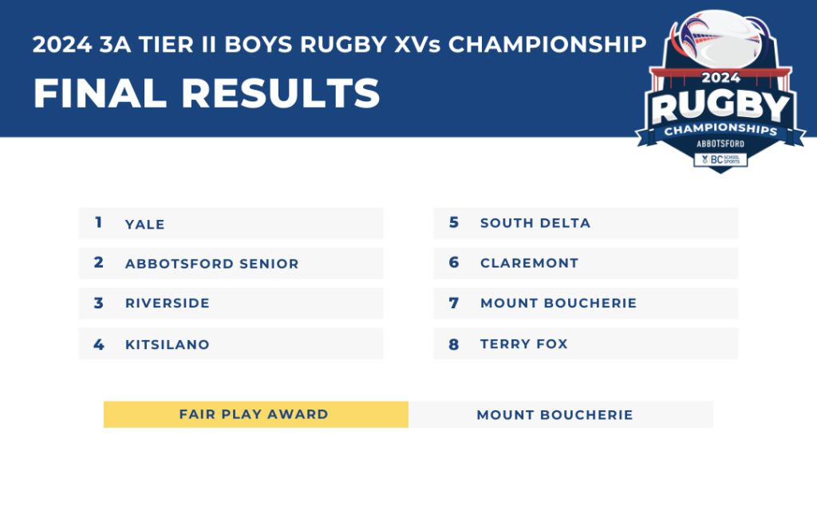Select Mount Boucherie seventh place row
The image size is (817, 529).
(x=586, y=304)
